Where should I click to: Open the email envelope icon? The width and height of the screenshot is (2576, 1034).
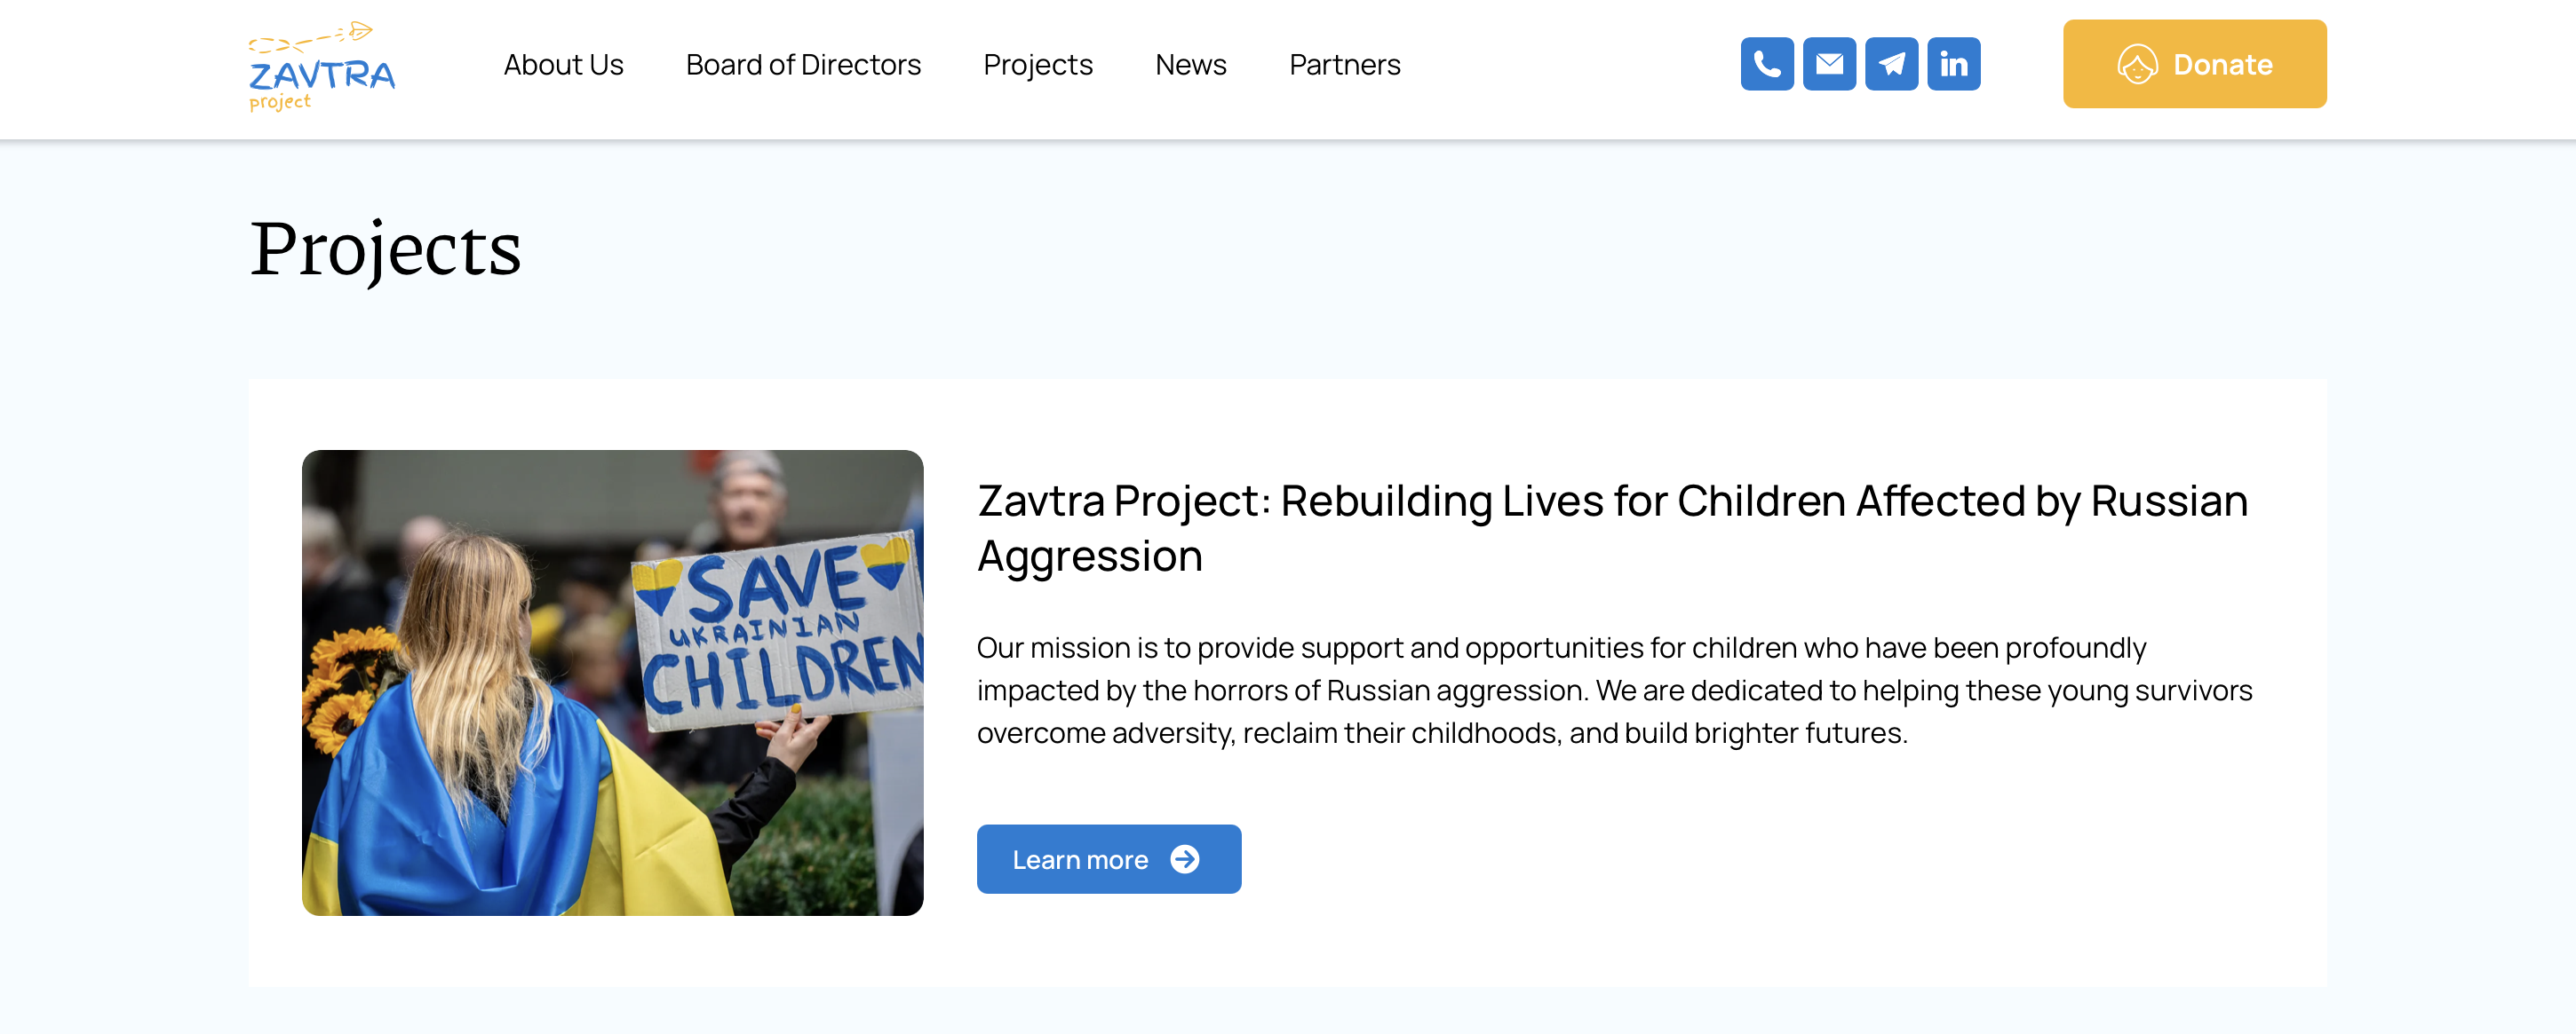click(x=1828, y=64)
